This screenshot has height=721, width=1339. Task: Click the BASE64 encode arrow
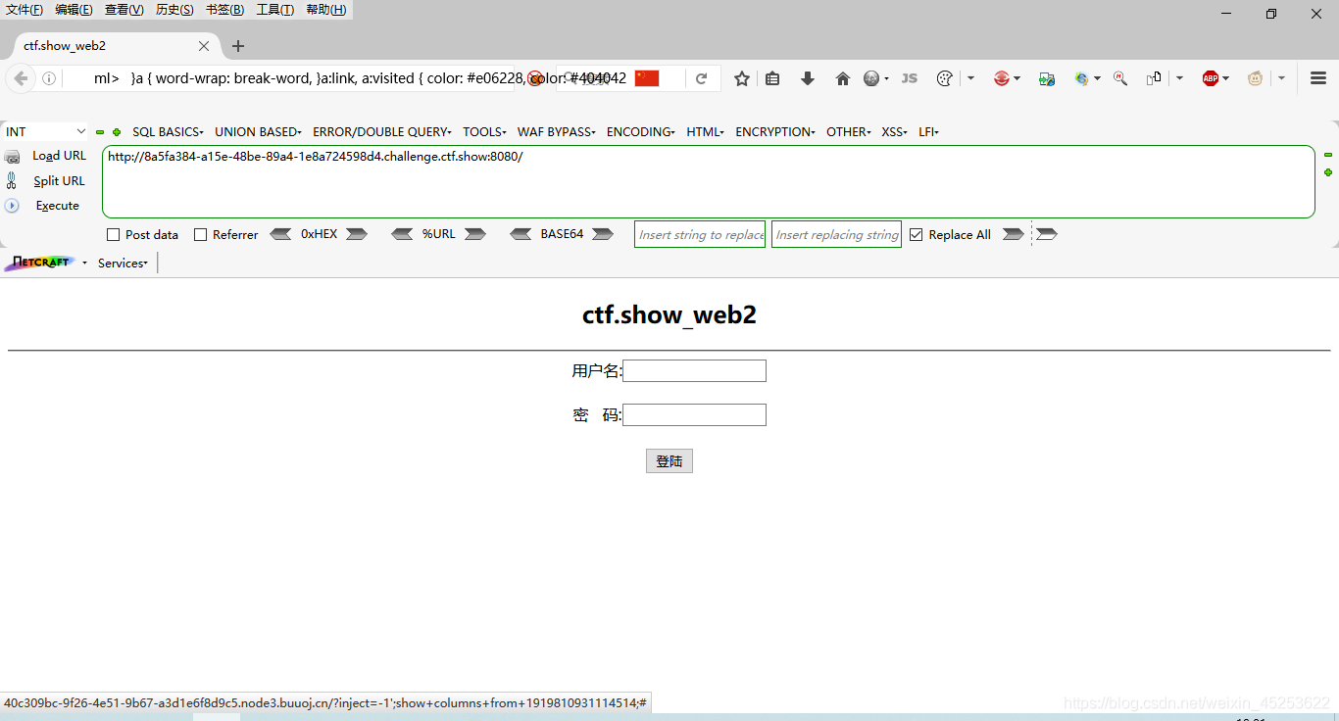[603, 234]
